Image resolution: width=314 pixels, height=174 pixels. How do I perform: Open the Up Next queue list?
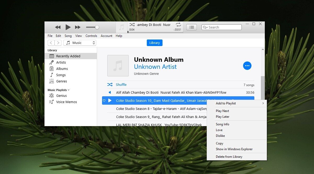point(191,27)
